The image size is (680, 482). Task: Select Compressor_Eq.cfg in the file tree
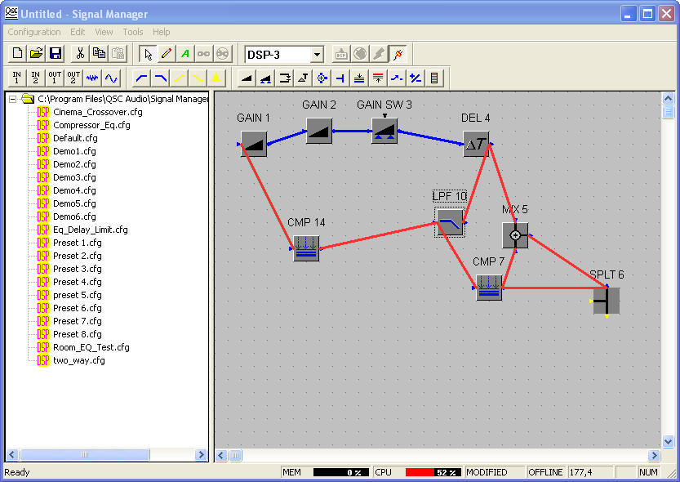[x=91, y=125]
